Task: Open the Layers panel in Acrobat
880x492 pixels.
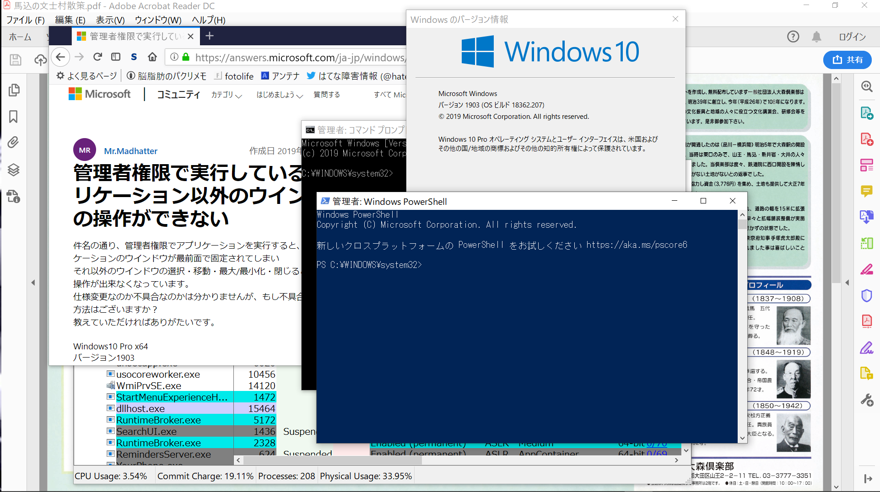Action: (x=14, y=170)
